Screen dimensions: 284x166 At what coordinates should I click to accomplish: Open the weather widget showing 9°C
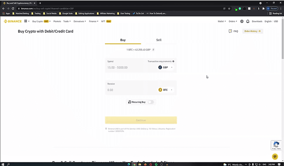click(x=233, y=164)
